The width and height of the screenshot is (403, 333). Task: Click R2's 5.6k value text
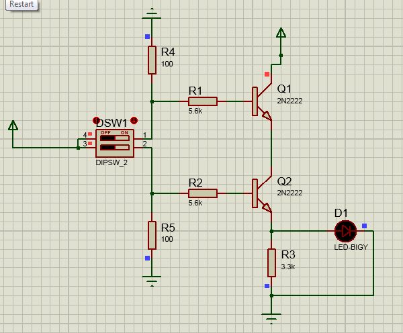pos(195,203)
